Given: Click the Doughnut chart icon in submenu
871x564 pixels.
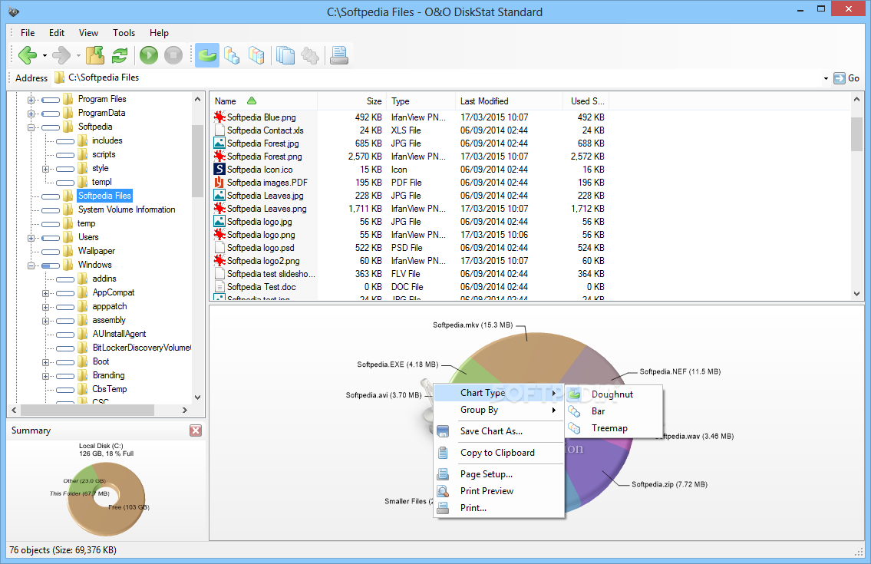Looking at the screenshot, I should point(574,394).
